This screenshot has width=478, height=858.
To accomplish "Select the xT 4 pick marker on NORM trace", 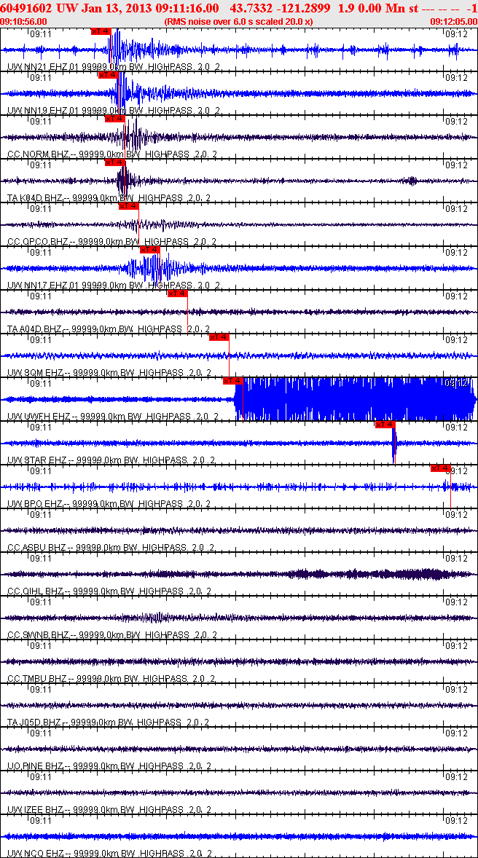I will pos(114,119).
